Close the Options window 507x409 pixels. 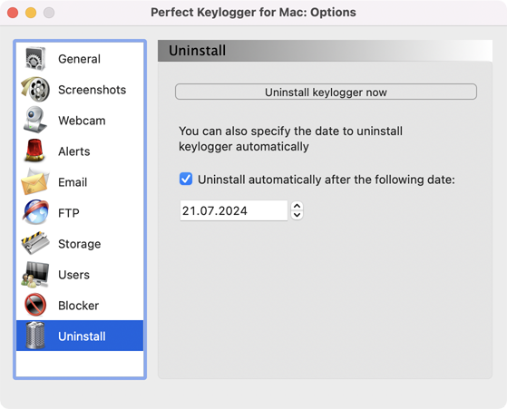[x=13, y=13]
